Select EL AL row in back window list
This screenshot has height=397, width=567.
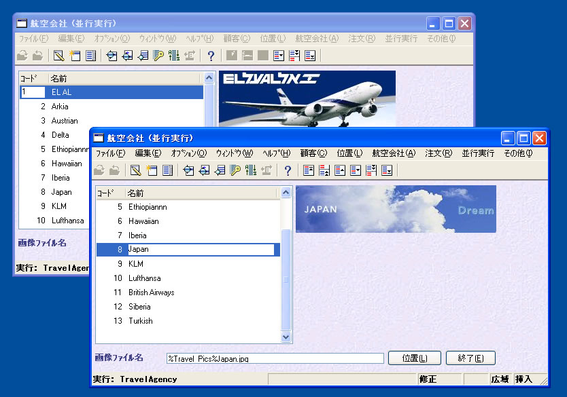pos(111,92)
